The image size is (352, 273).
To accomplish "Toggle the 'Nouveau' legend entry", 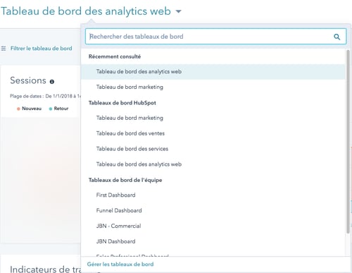I will pos(29,109).
